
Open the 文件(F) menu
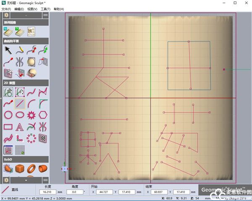tap(6, 9)
